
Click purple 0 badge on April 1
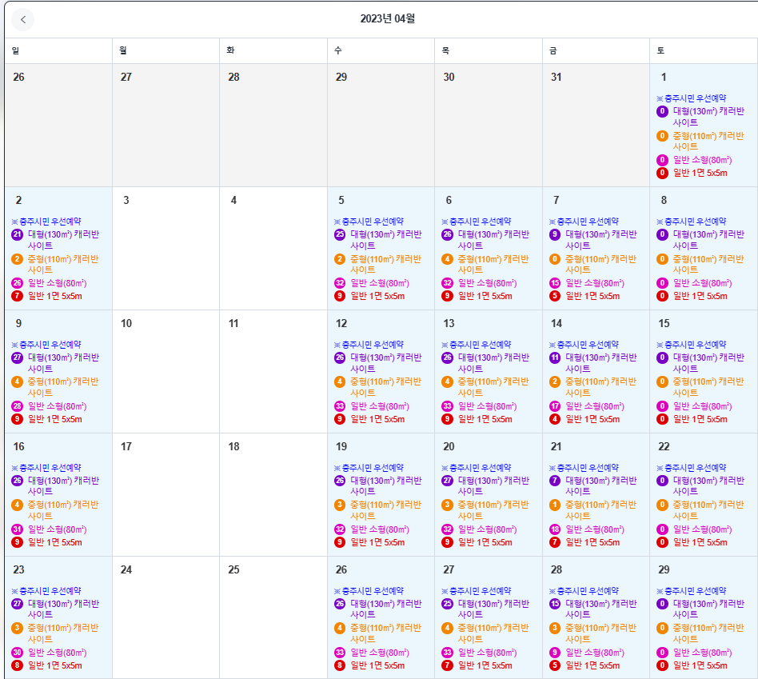(x=662, y=111)
